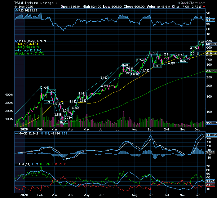The height and width of the screenshot is (198, 217).
Task: Click the 30.71 ADX tag on right axis
Action: click(210, 181)
